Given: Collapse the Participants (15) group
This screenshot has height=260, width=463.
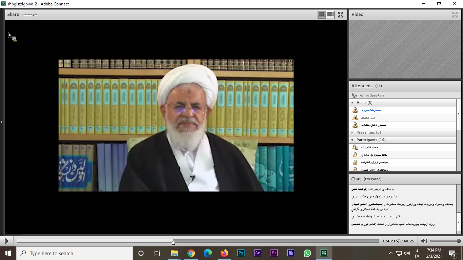Looking at the screenshot, I should (x=353, y=140).
